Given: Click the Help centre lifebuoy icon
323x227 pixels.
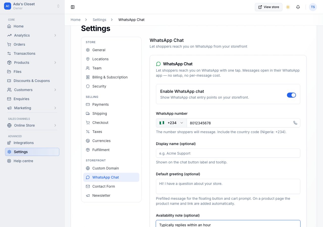Looking at the screenshot, I should 9,161.
